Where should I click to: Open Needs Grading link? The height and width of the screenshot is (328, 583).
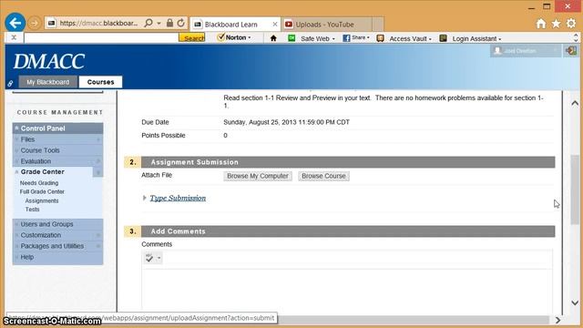point(39,183)
